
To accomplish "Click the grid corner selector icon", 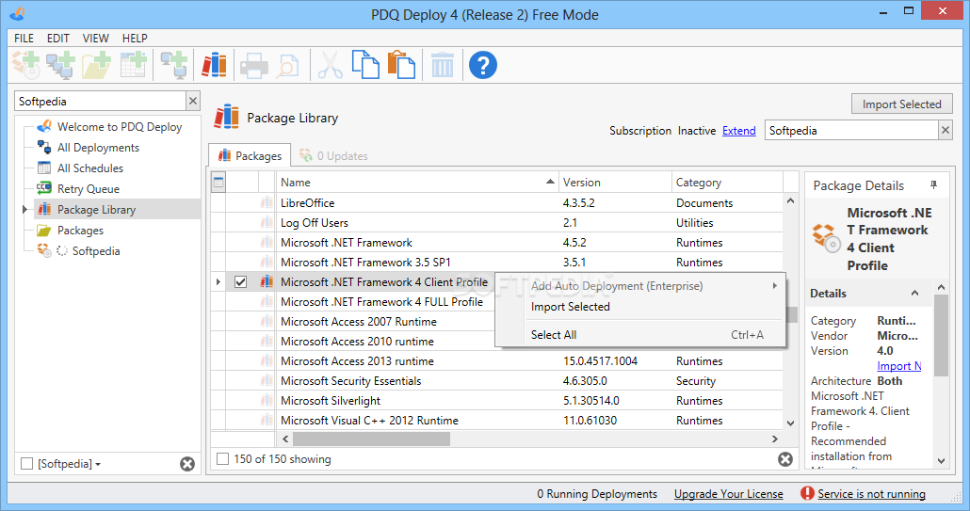I will pos(218,182).
